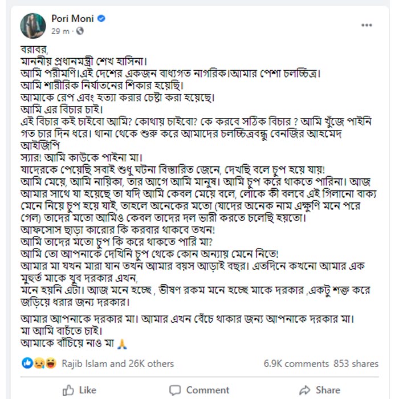The height and width of the screenshot is (399, 399).
Task: Click the speech bubble comment icon
Action: point(176,390)
